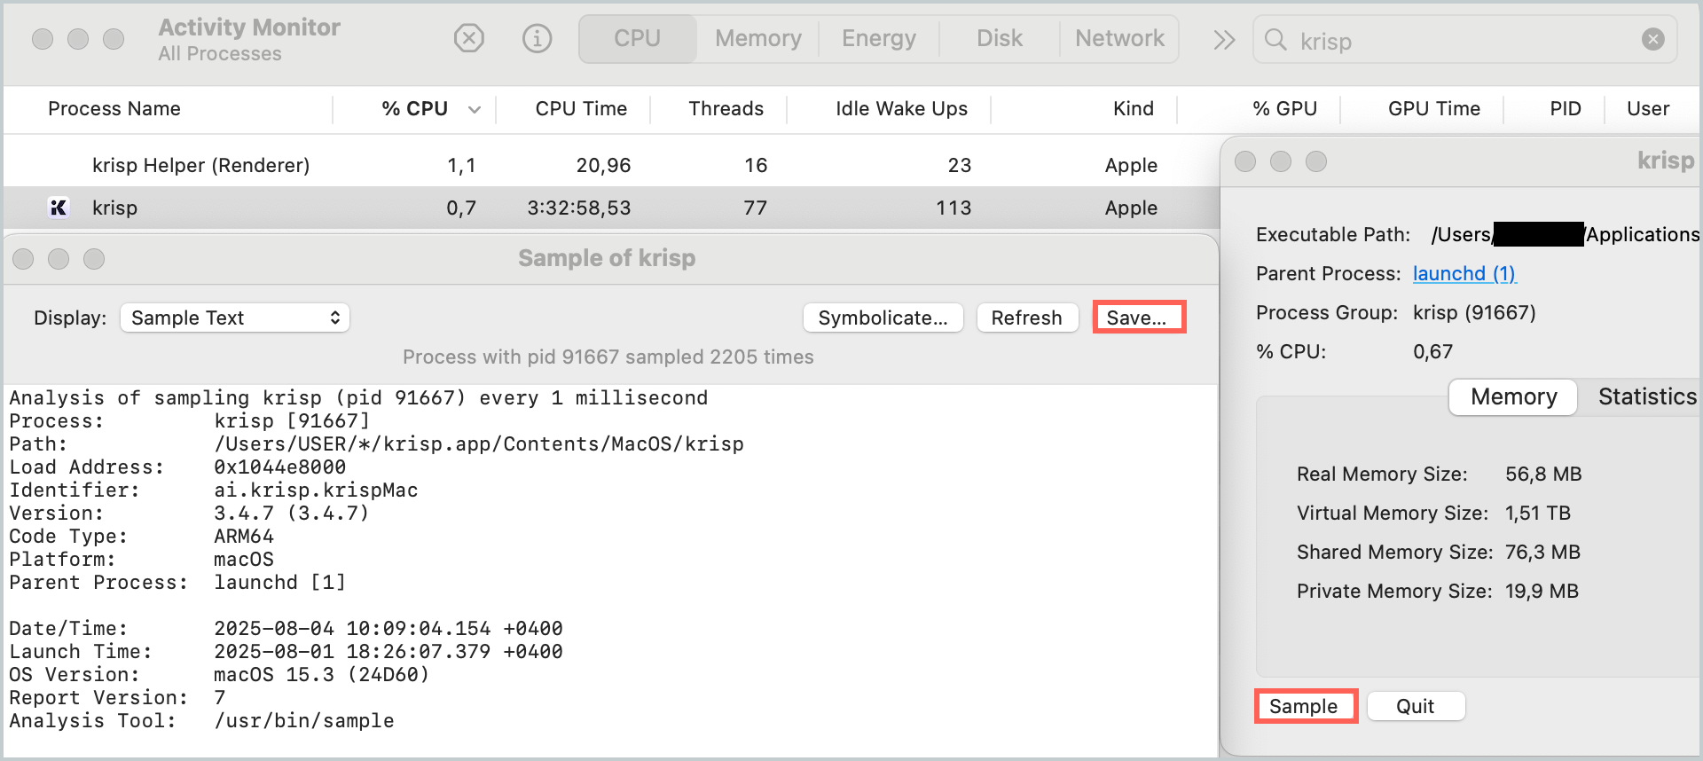Quit the krisp process
1703x761 pixels.
(x=1415, y=706)
